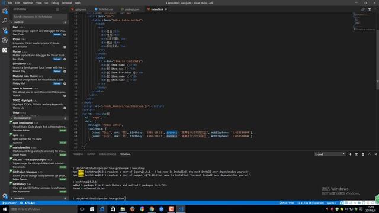
Task: Open the TODO Highlight extension manage gear
Action: (x=65, y=108)
